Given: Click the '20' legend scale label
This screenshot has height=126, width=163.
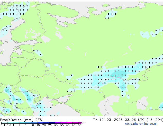Looking at the screenshot, I should coord(44,125).
